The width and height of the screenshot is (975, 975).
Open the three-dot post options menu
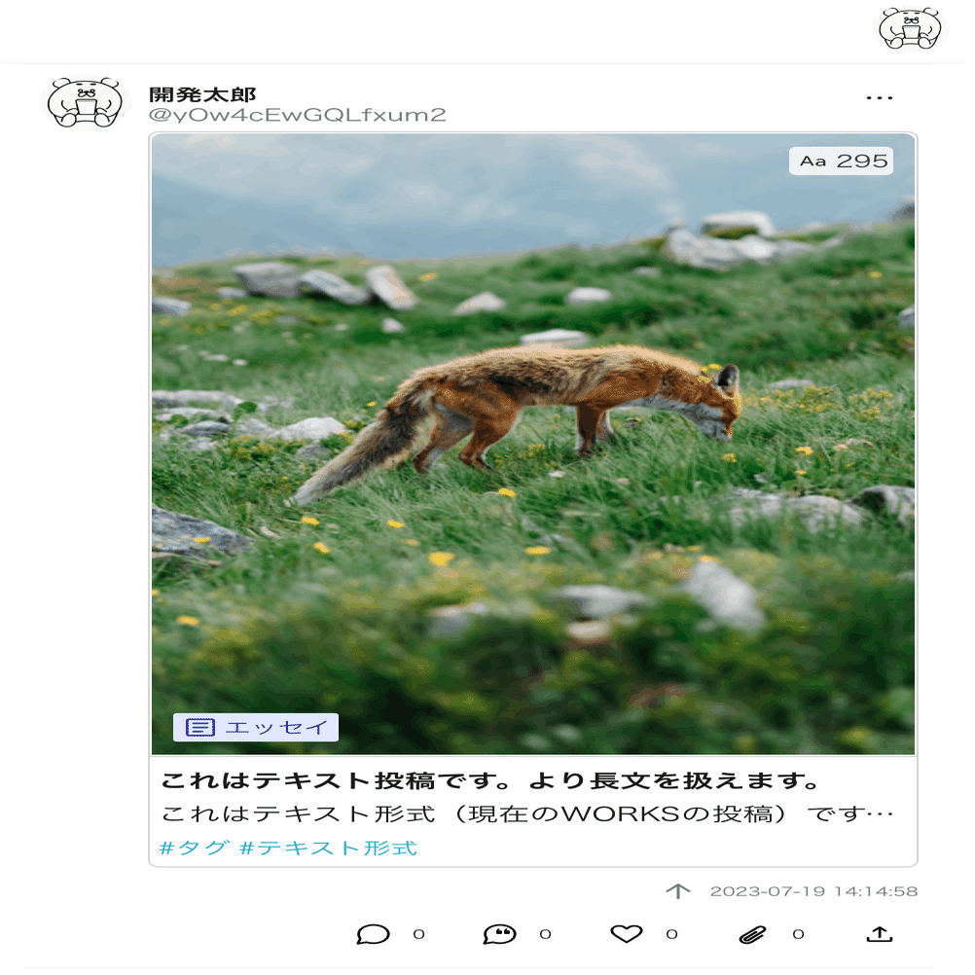click(x=879, y=98)
